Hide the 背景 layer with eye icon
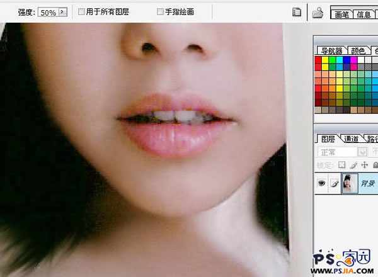The image size is (378, 277). pyautogui.click(x=321, y=183)
